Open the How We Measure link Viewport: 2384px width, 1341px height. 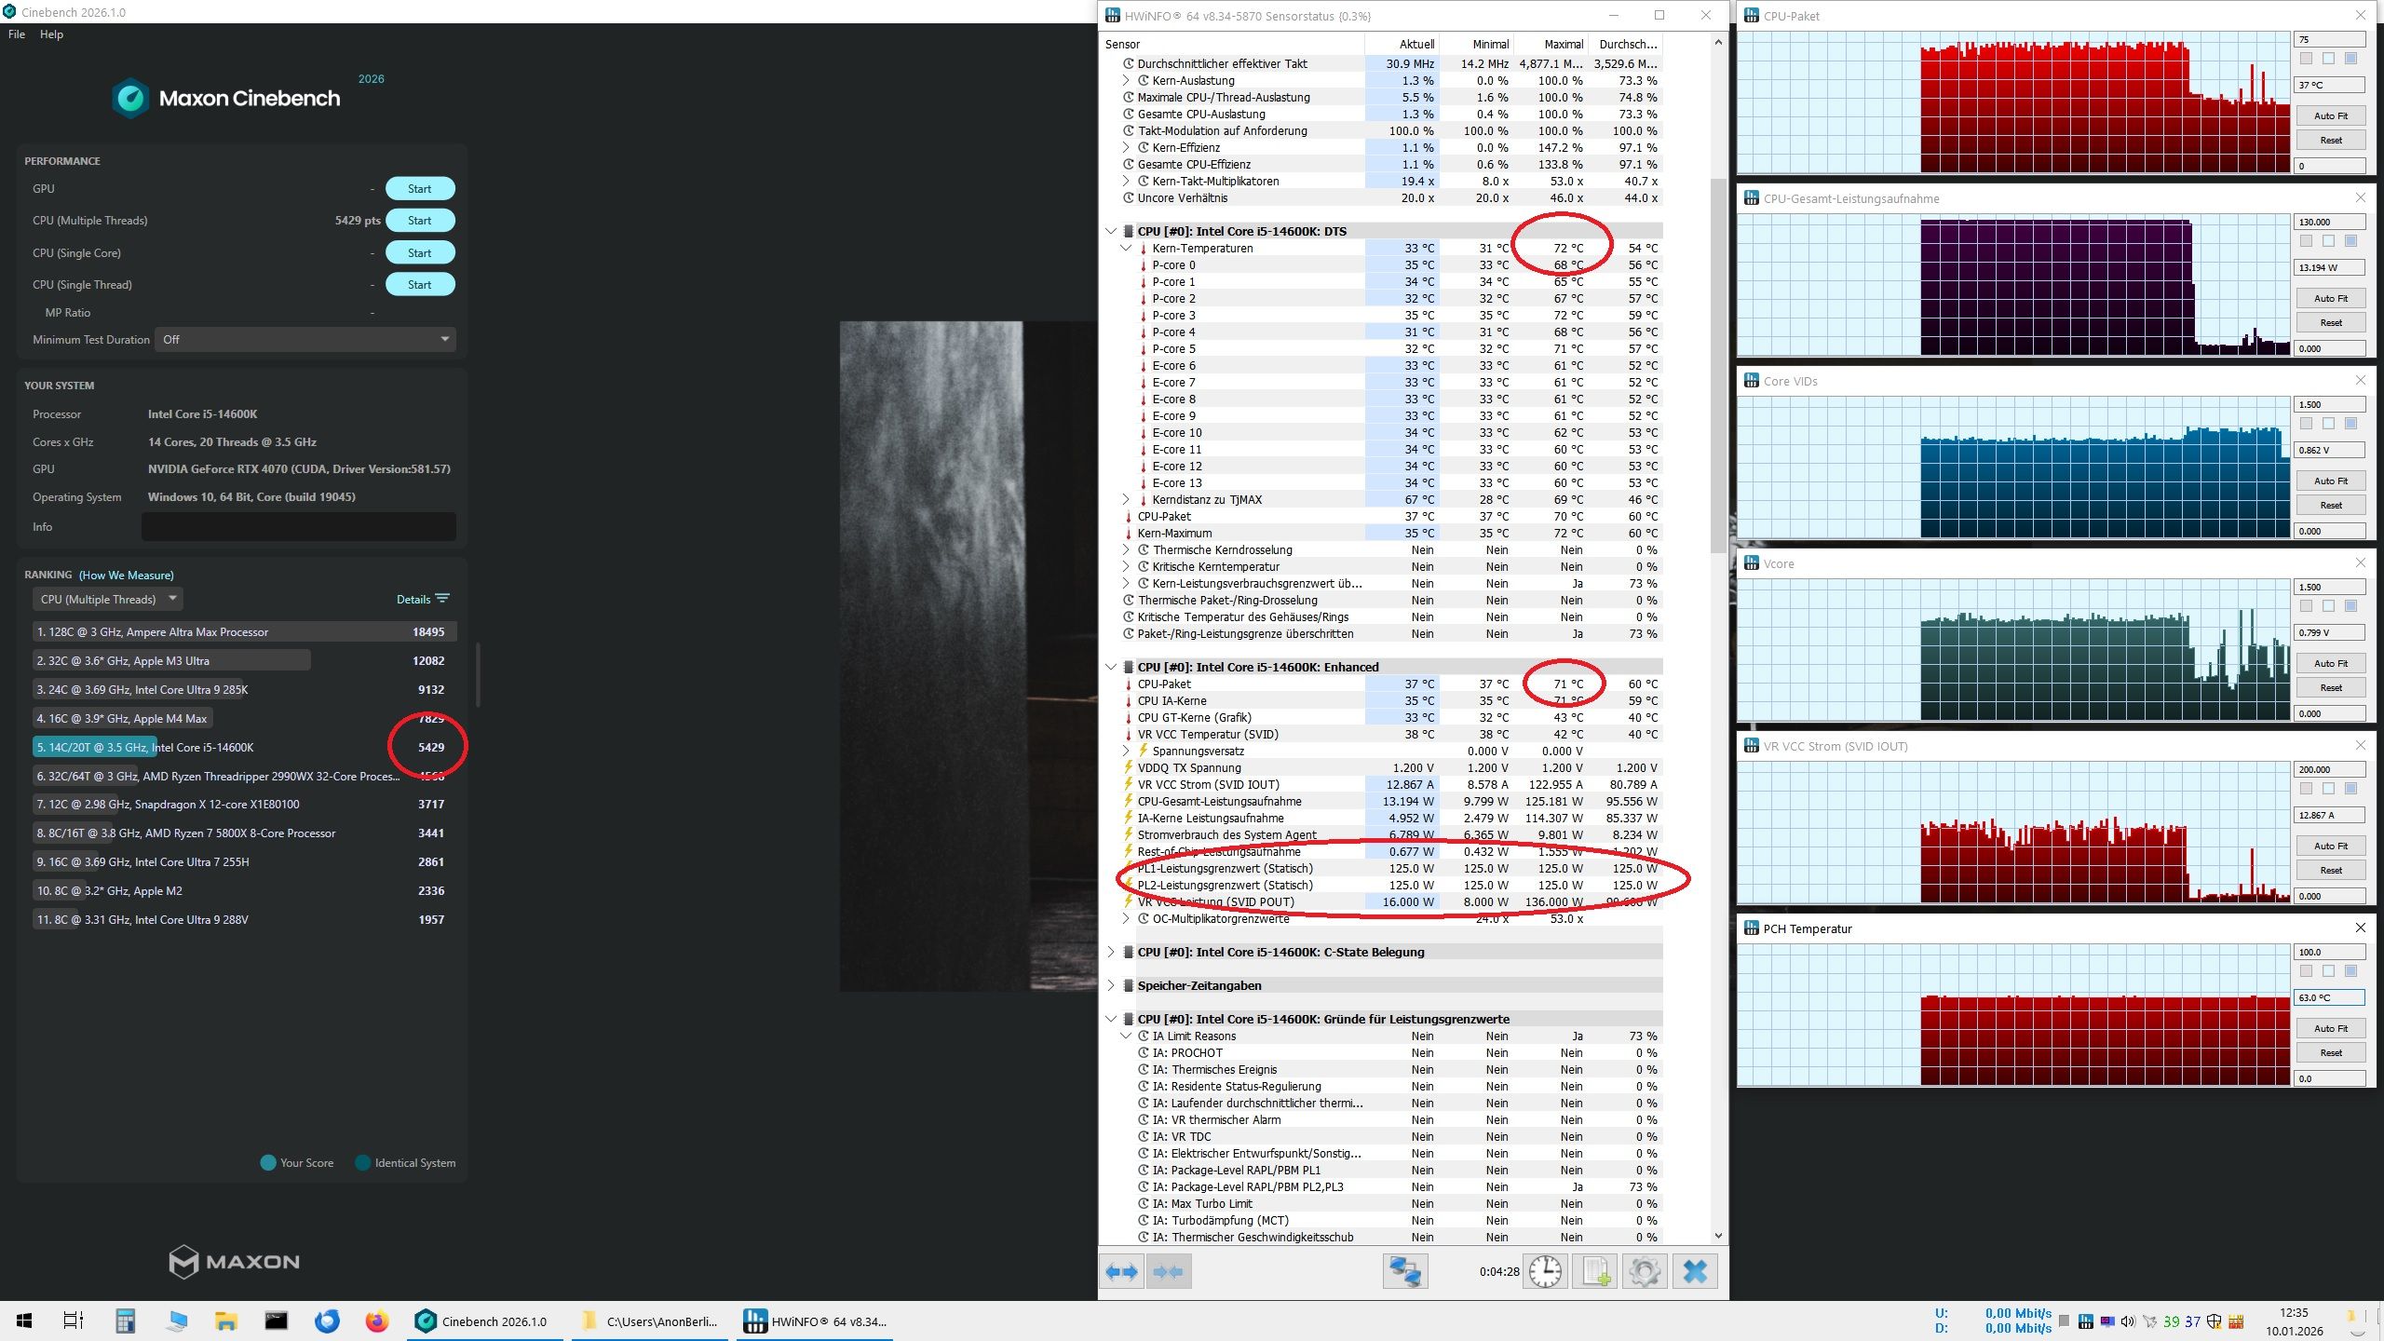[x=126, y=575]
